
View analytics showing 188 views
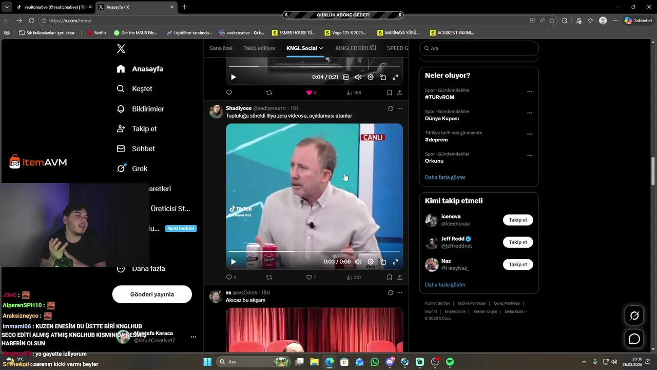tap(354, 92)
